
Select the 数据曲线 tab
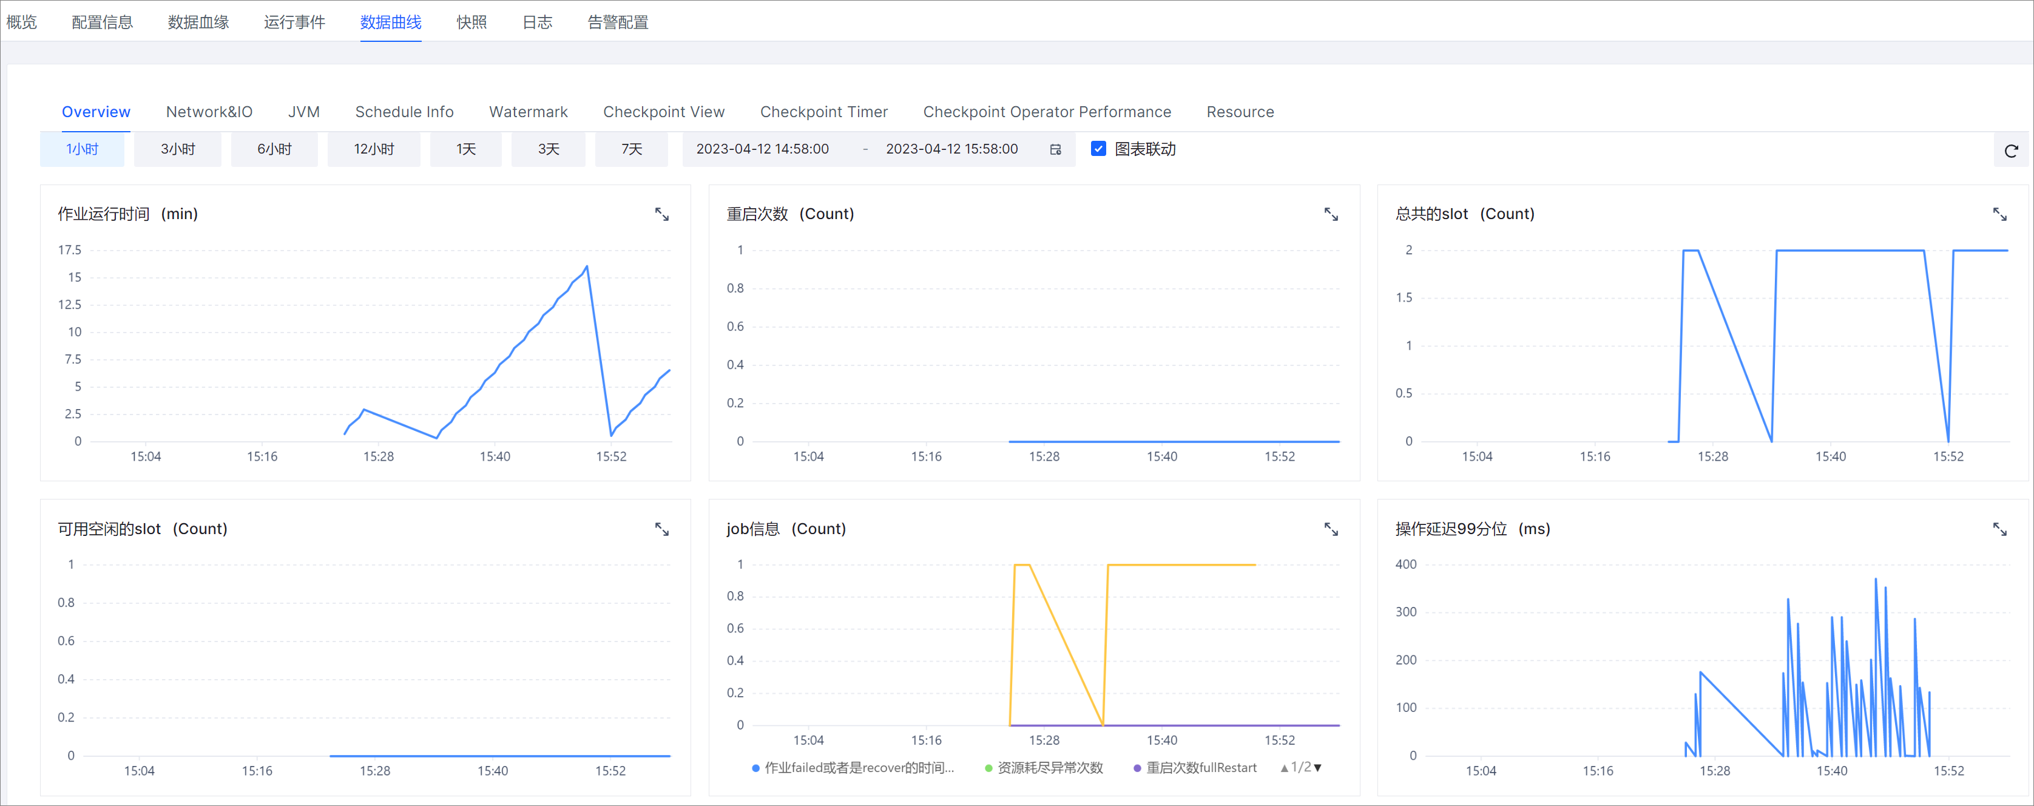point(390,22)
